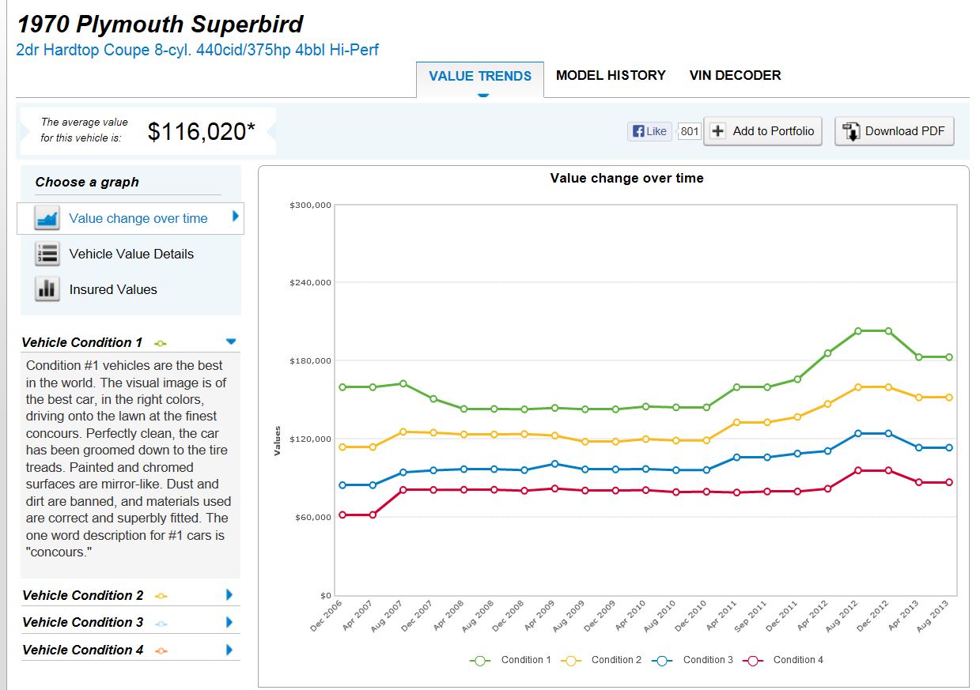Screen dimensions: 980x690
Task: Click the green marker beside Vehicle Condition 1
Action: pyautogui.click(x=161, y=343)
